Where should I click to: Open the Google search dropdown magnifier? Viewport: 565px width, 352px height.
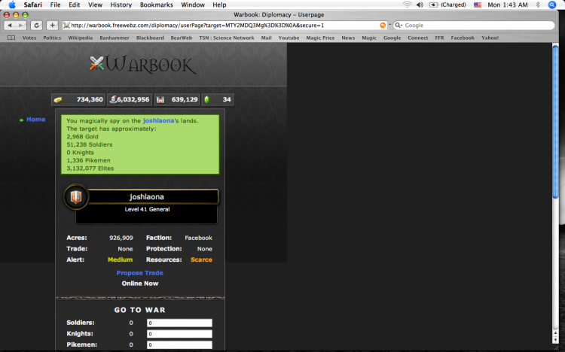pos(399,25)
